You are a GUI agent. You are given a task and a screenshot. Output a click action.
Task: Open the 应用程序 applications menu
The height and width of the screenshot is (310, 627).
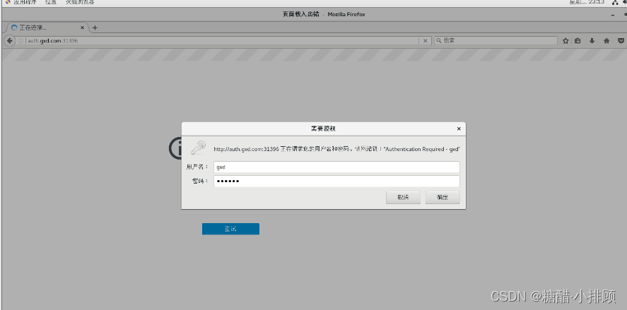(22, 2)
